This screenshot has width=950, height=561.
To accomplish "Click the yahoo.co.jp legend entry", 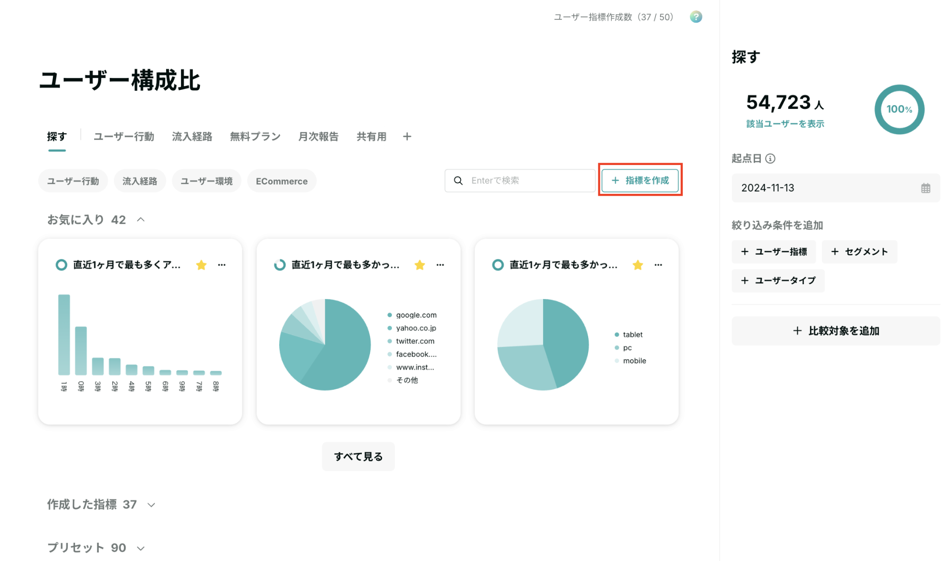I will click(x=412, y=328).
